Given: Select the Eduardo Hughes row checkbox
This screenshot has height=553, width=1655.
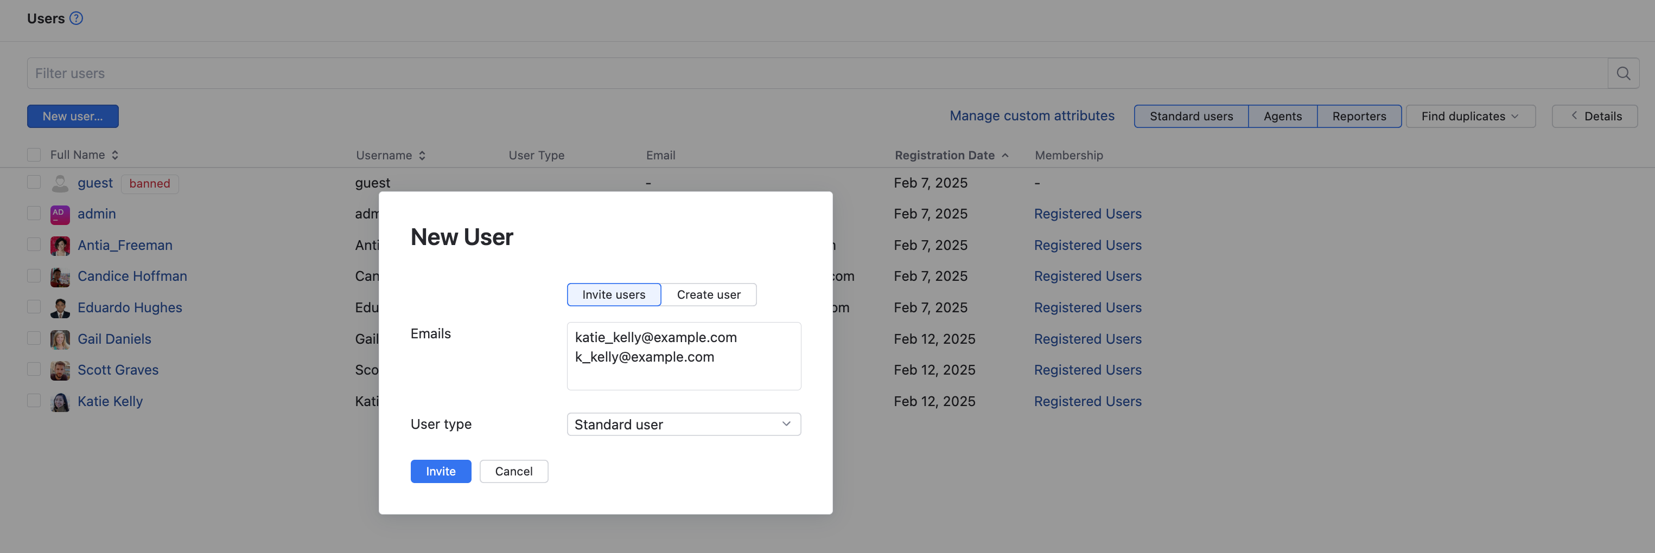Looking at the screenshot, I should (x=34, y=307).
